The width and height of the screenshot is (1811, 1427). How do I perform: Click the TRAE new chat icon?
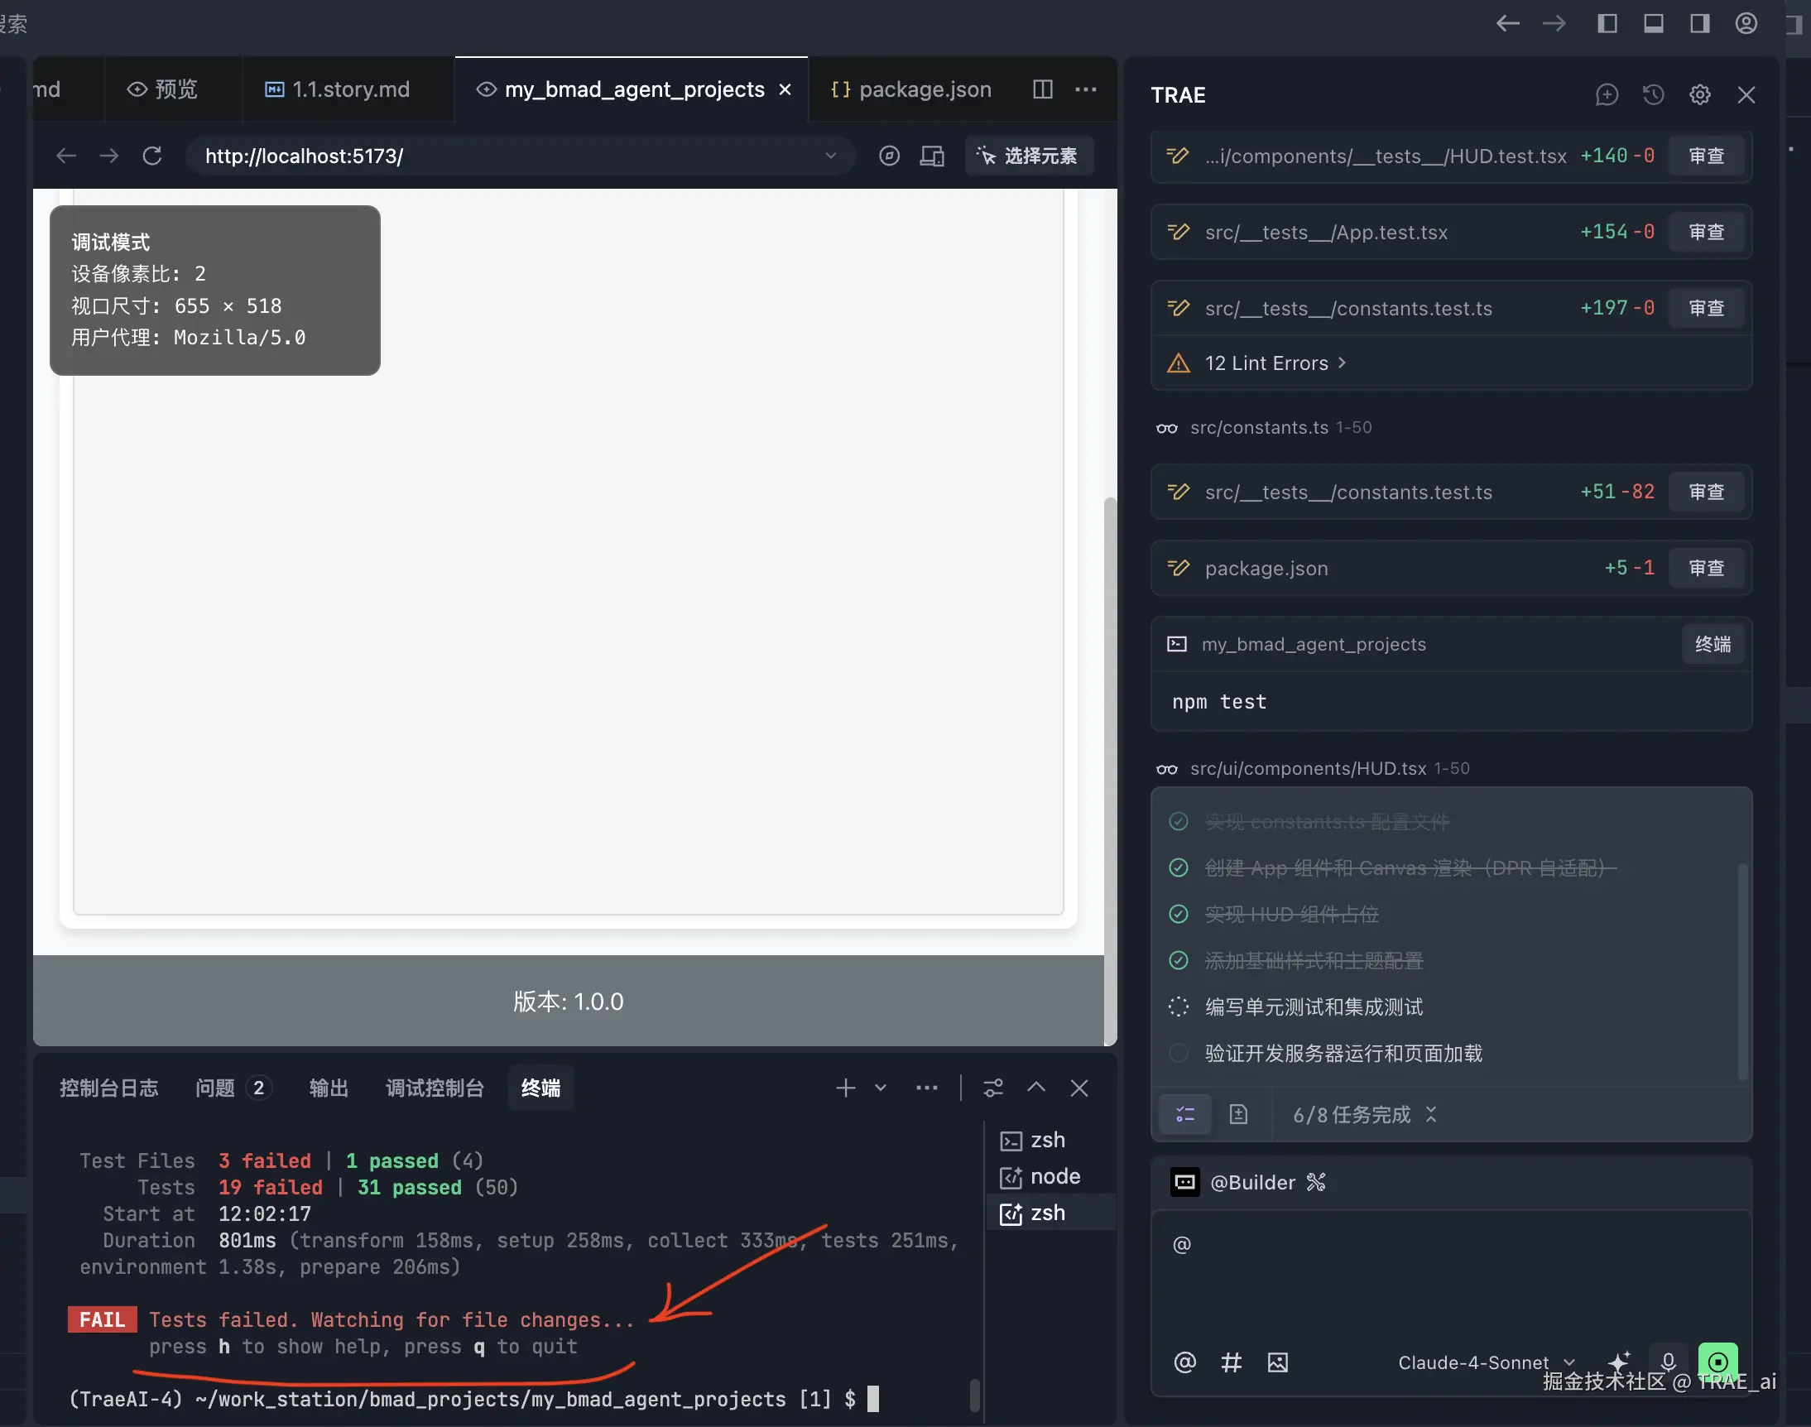1607,95
